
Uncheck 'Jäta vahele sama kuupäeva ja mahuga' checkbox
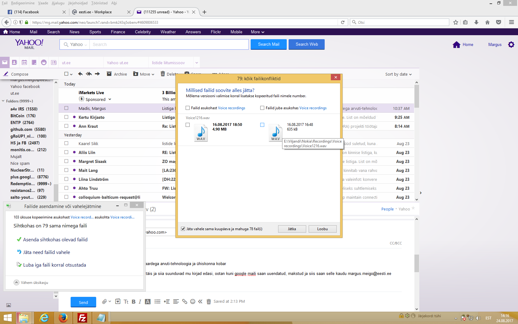click(x=183, y=229)
